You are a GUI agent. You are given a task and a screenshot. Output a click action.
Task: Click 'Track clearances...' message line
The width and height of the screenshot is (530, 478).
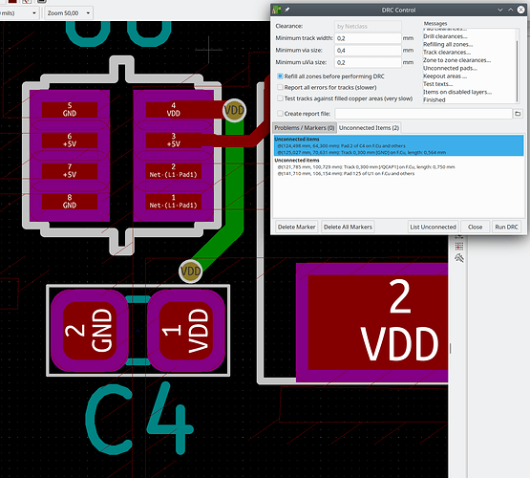(x=447, y=52)
